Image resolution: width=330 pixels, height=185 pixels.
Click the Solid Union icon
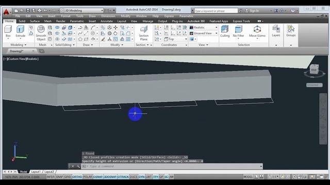pyautogui.click(x=57, y=27)
